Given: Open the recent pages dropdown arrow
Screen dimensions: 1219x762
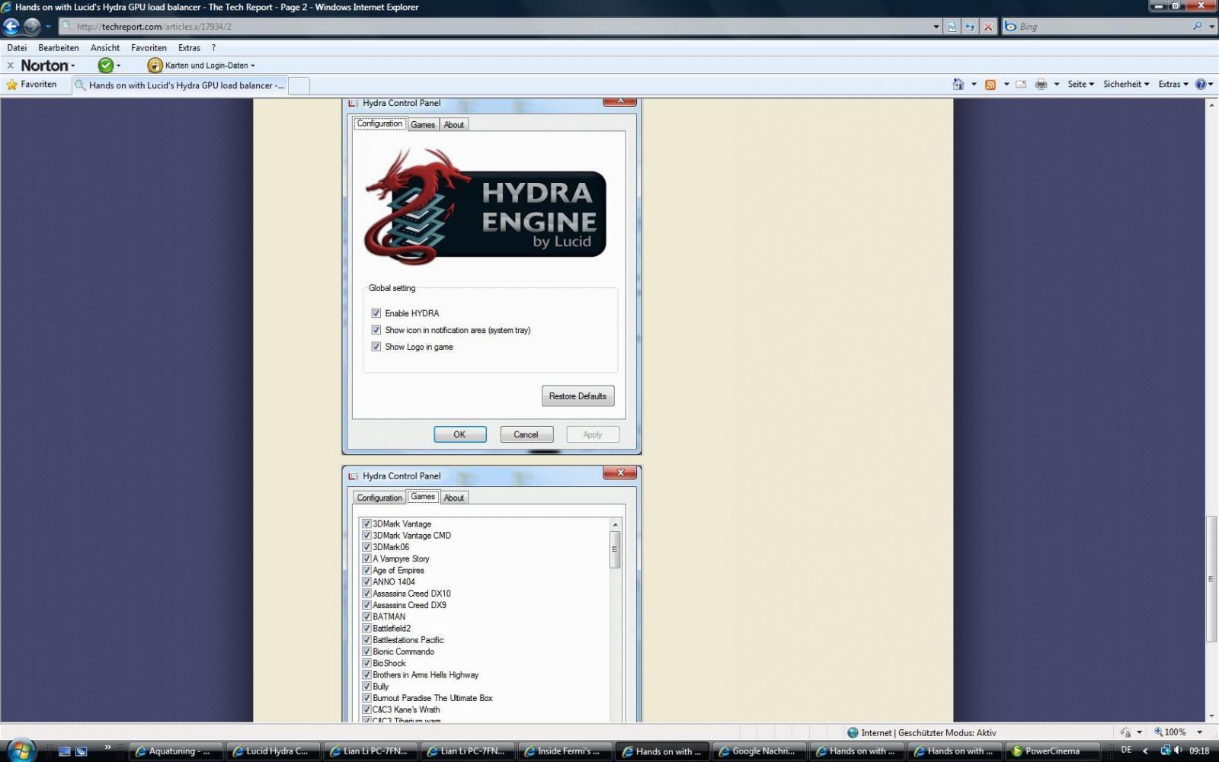Looking at the screenshot, I should point(48,27).
